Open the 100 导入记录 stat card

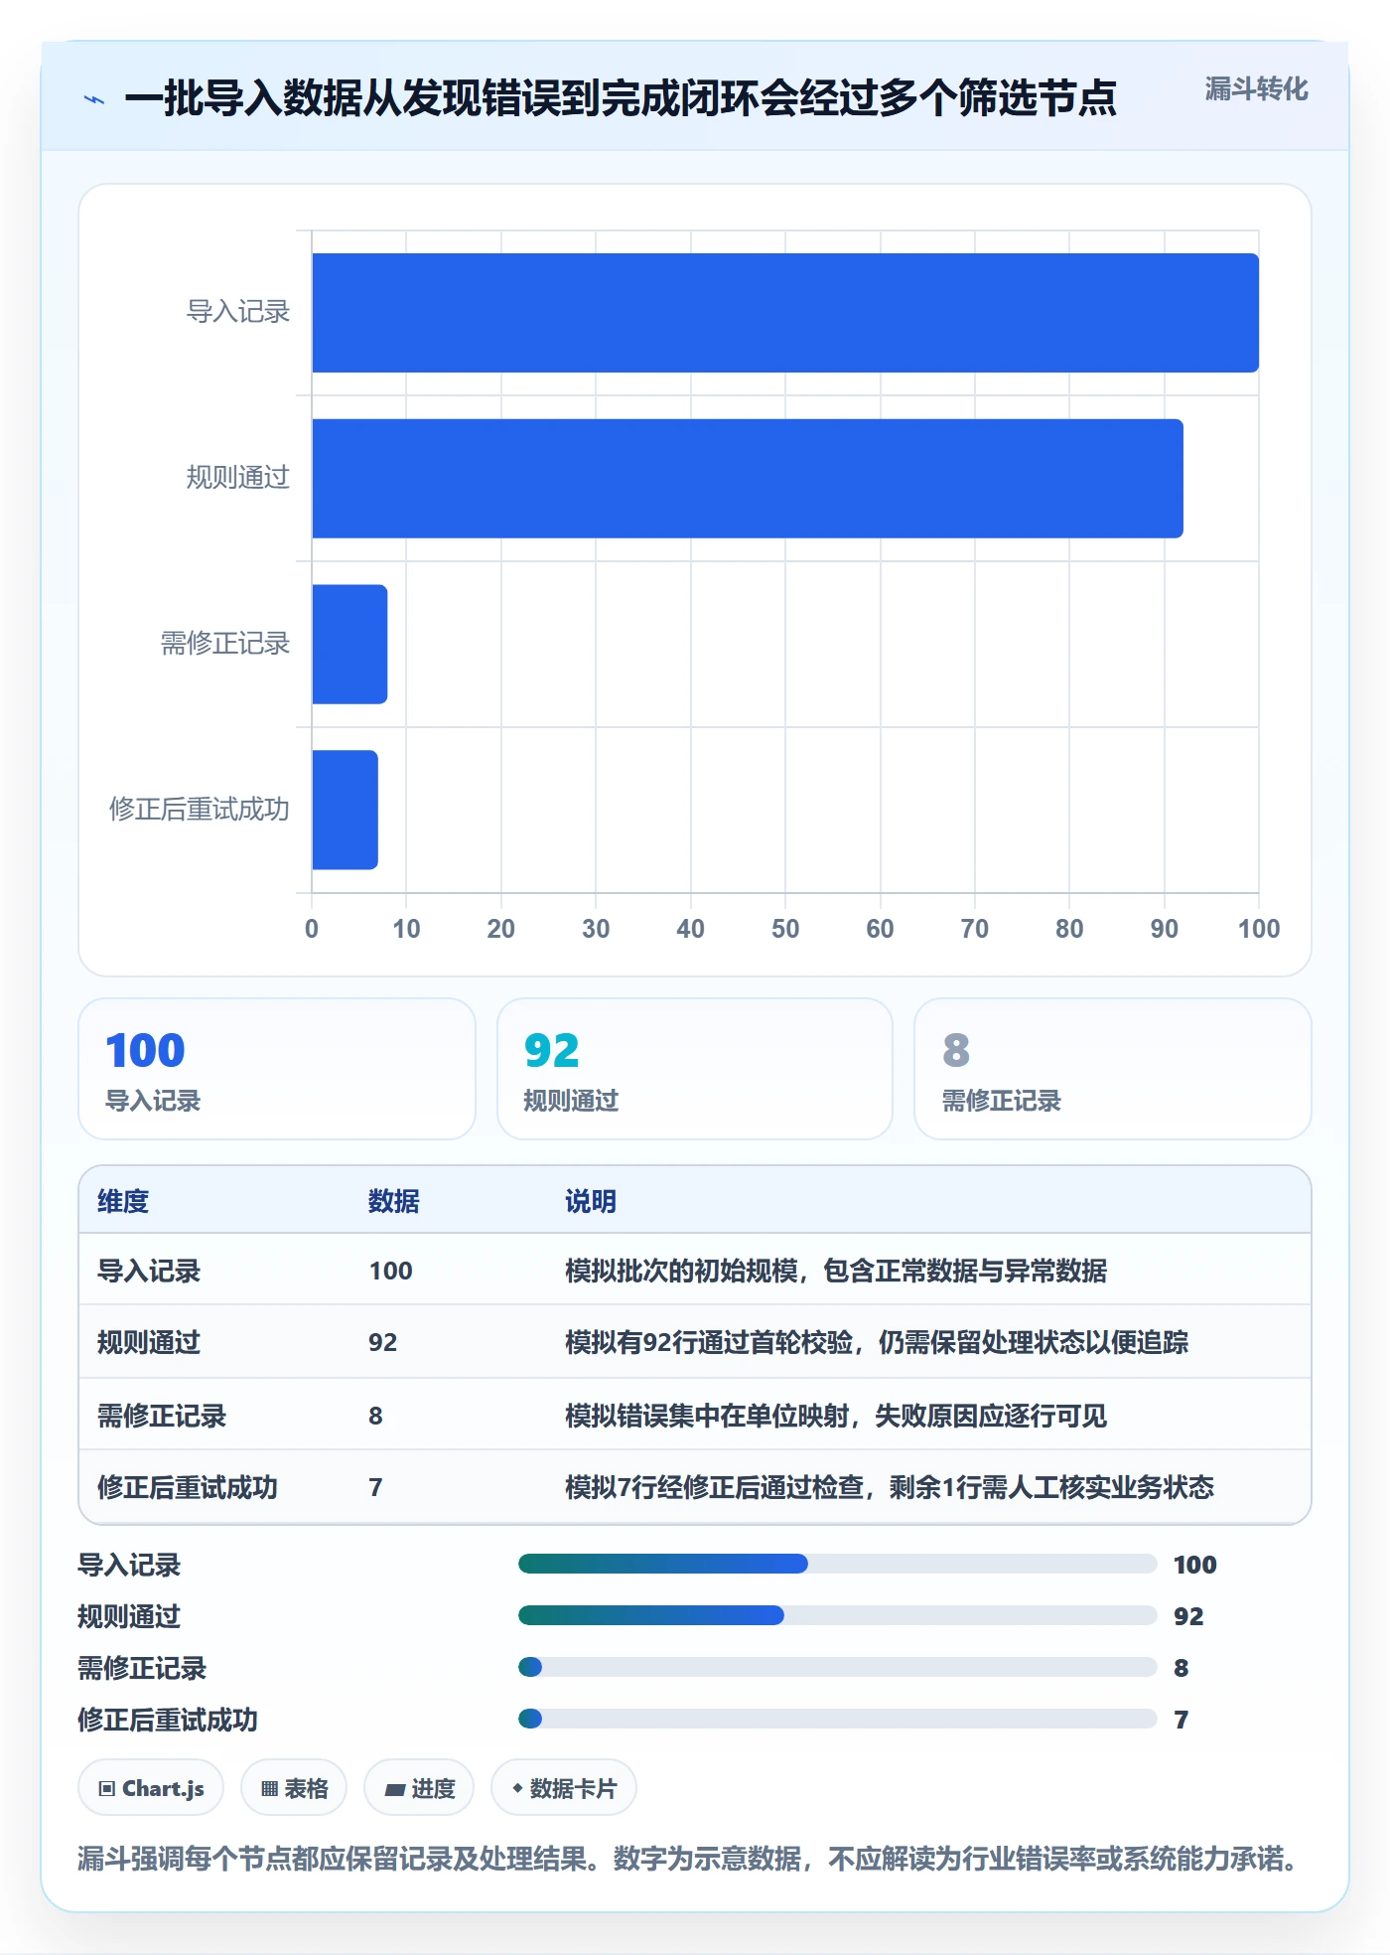tap(277, 1069)
